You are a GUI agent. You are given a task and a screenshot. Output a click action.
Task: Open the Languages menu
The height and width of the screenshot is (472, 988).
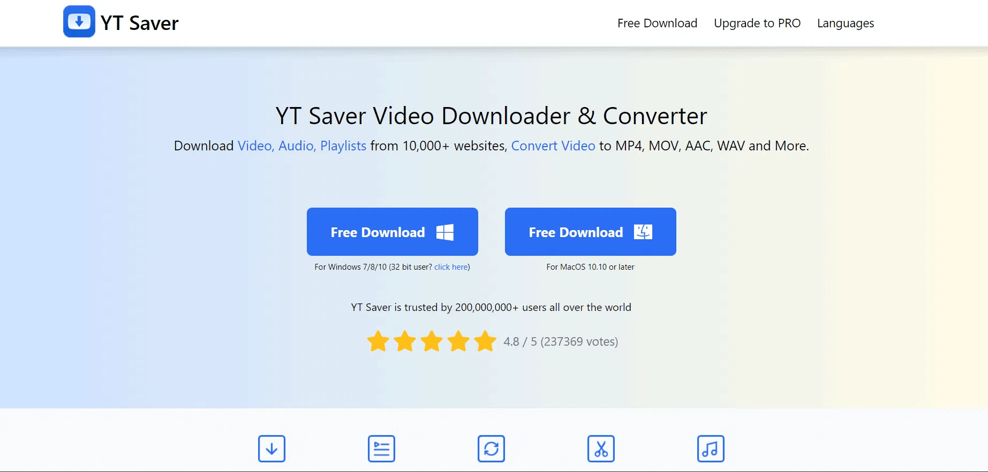pos(846,23)
